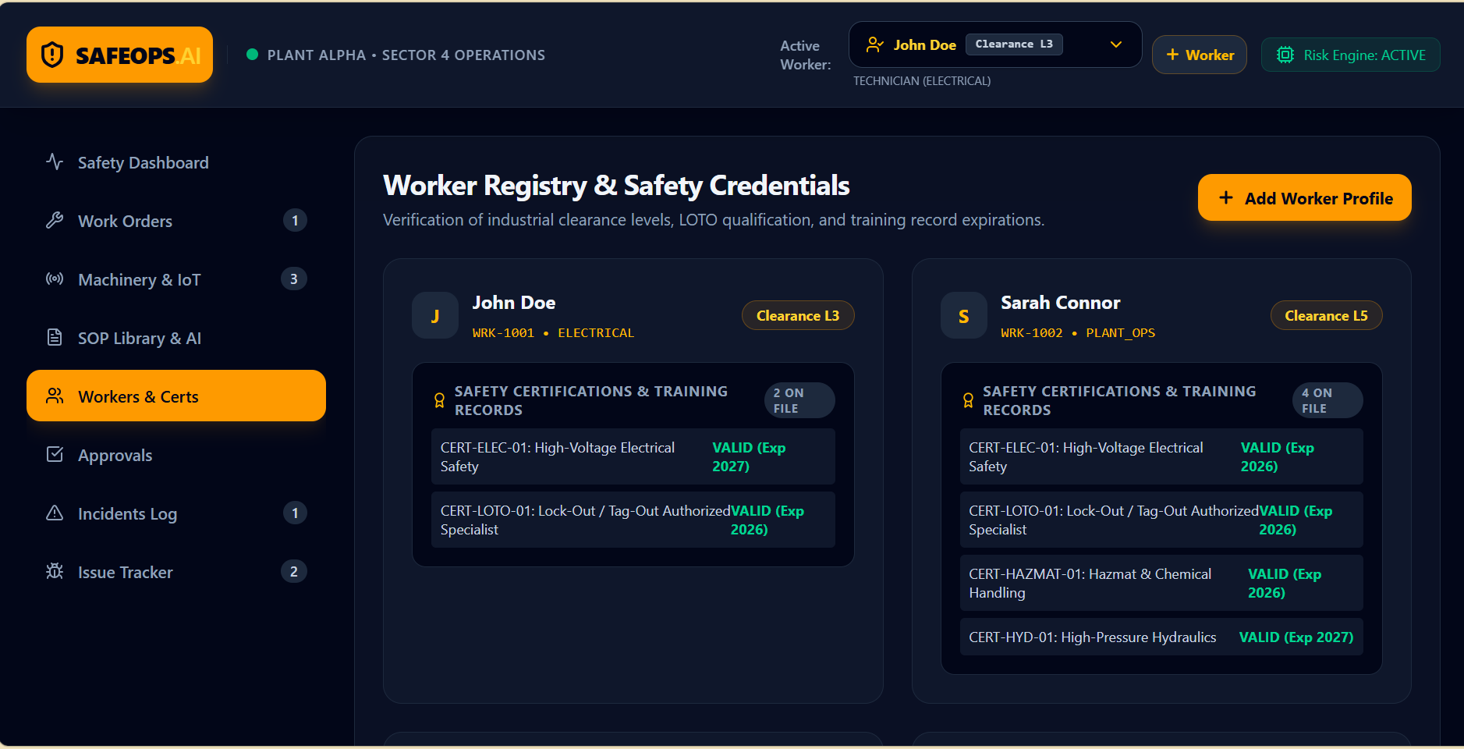1464x749 pixels.
Task: Open the Approvals section
Action: pyautogui.click(x=176, y=455)
